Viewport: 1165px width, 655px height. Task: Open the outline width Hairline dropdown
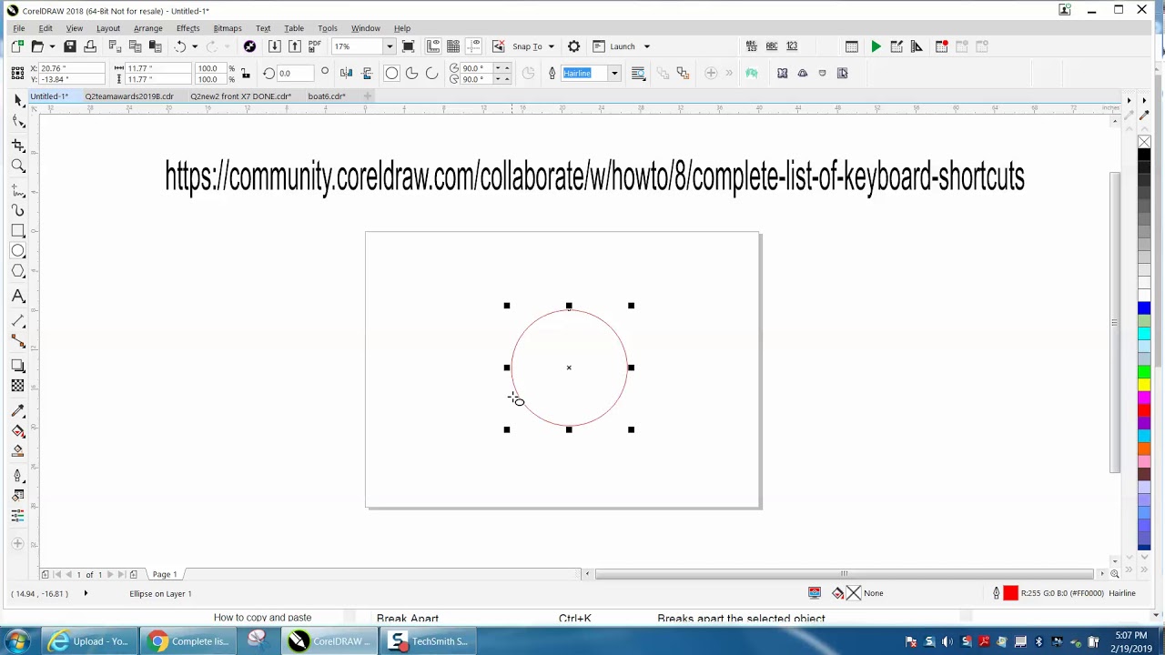(614, 73)
